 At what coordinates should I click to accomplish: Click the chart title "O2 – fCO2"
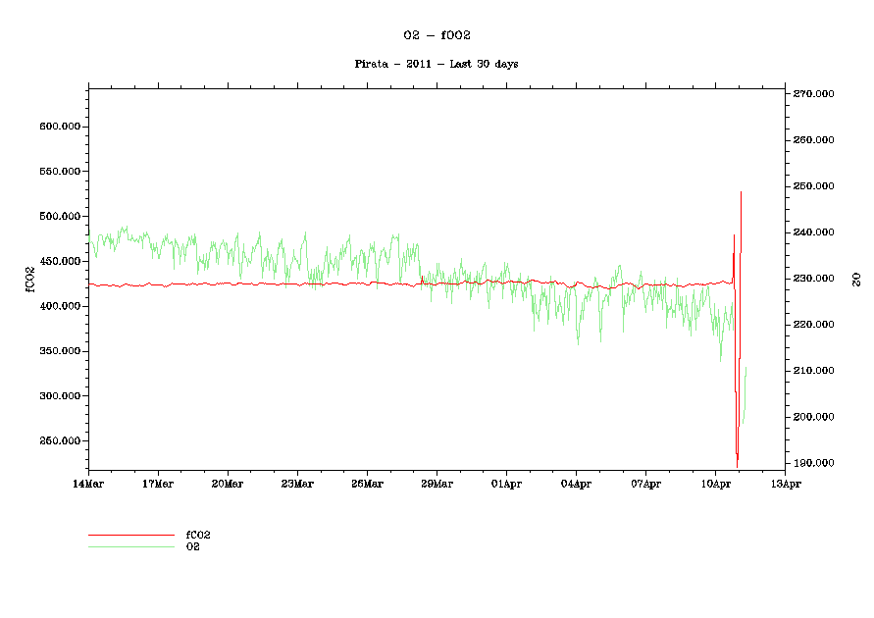[x=437, y=35]
